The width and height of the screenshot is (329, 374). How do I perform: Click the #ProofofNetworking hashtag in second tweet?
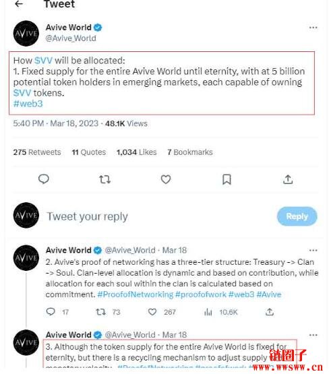pos(136,294)
